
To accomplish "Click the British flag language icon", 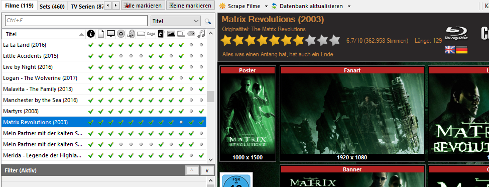I will click(450, 50).
